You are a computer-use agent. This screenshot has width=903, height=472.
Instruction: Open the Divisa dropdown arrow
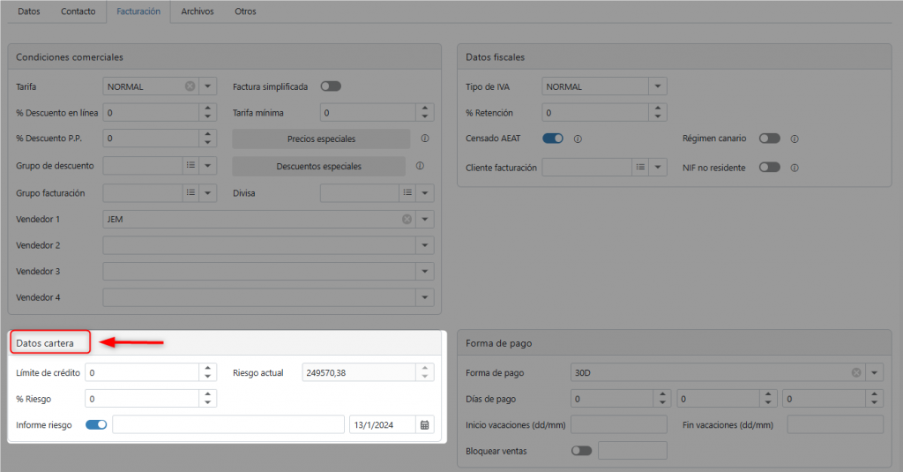coord(426,192)
